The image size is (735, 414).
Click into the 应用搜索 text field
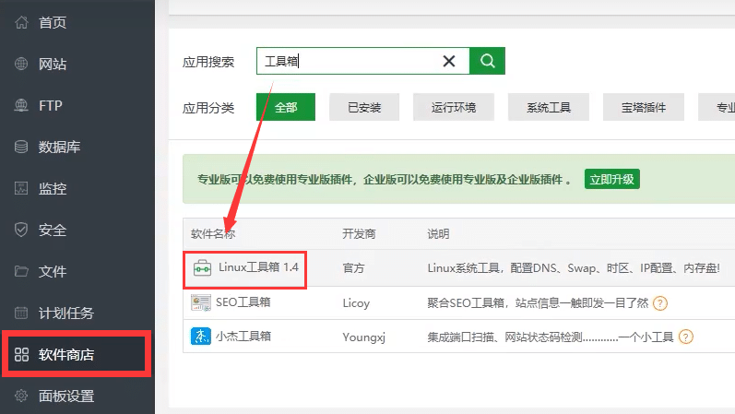tap(350, 61)
